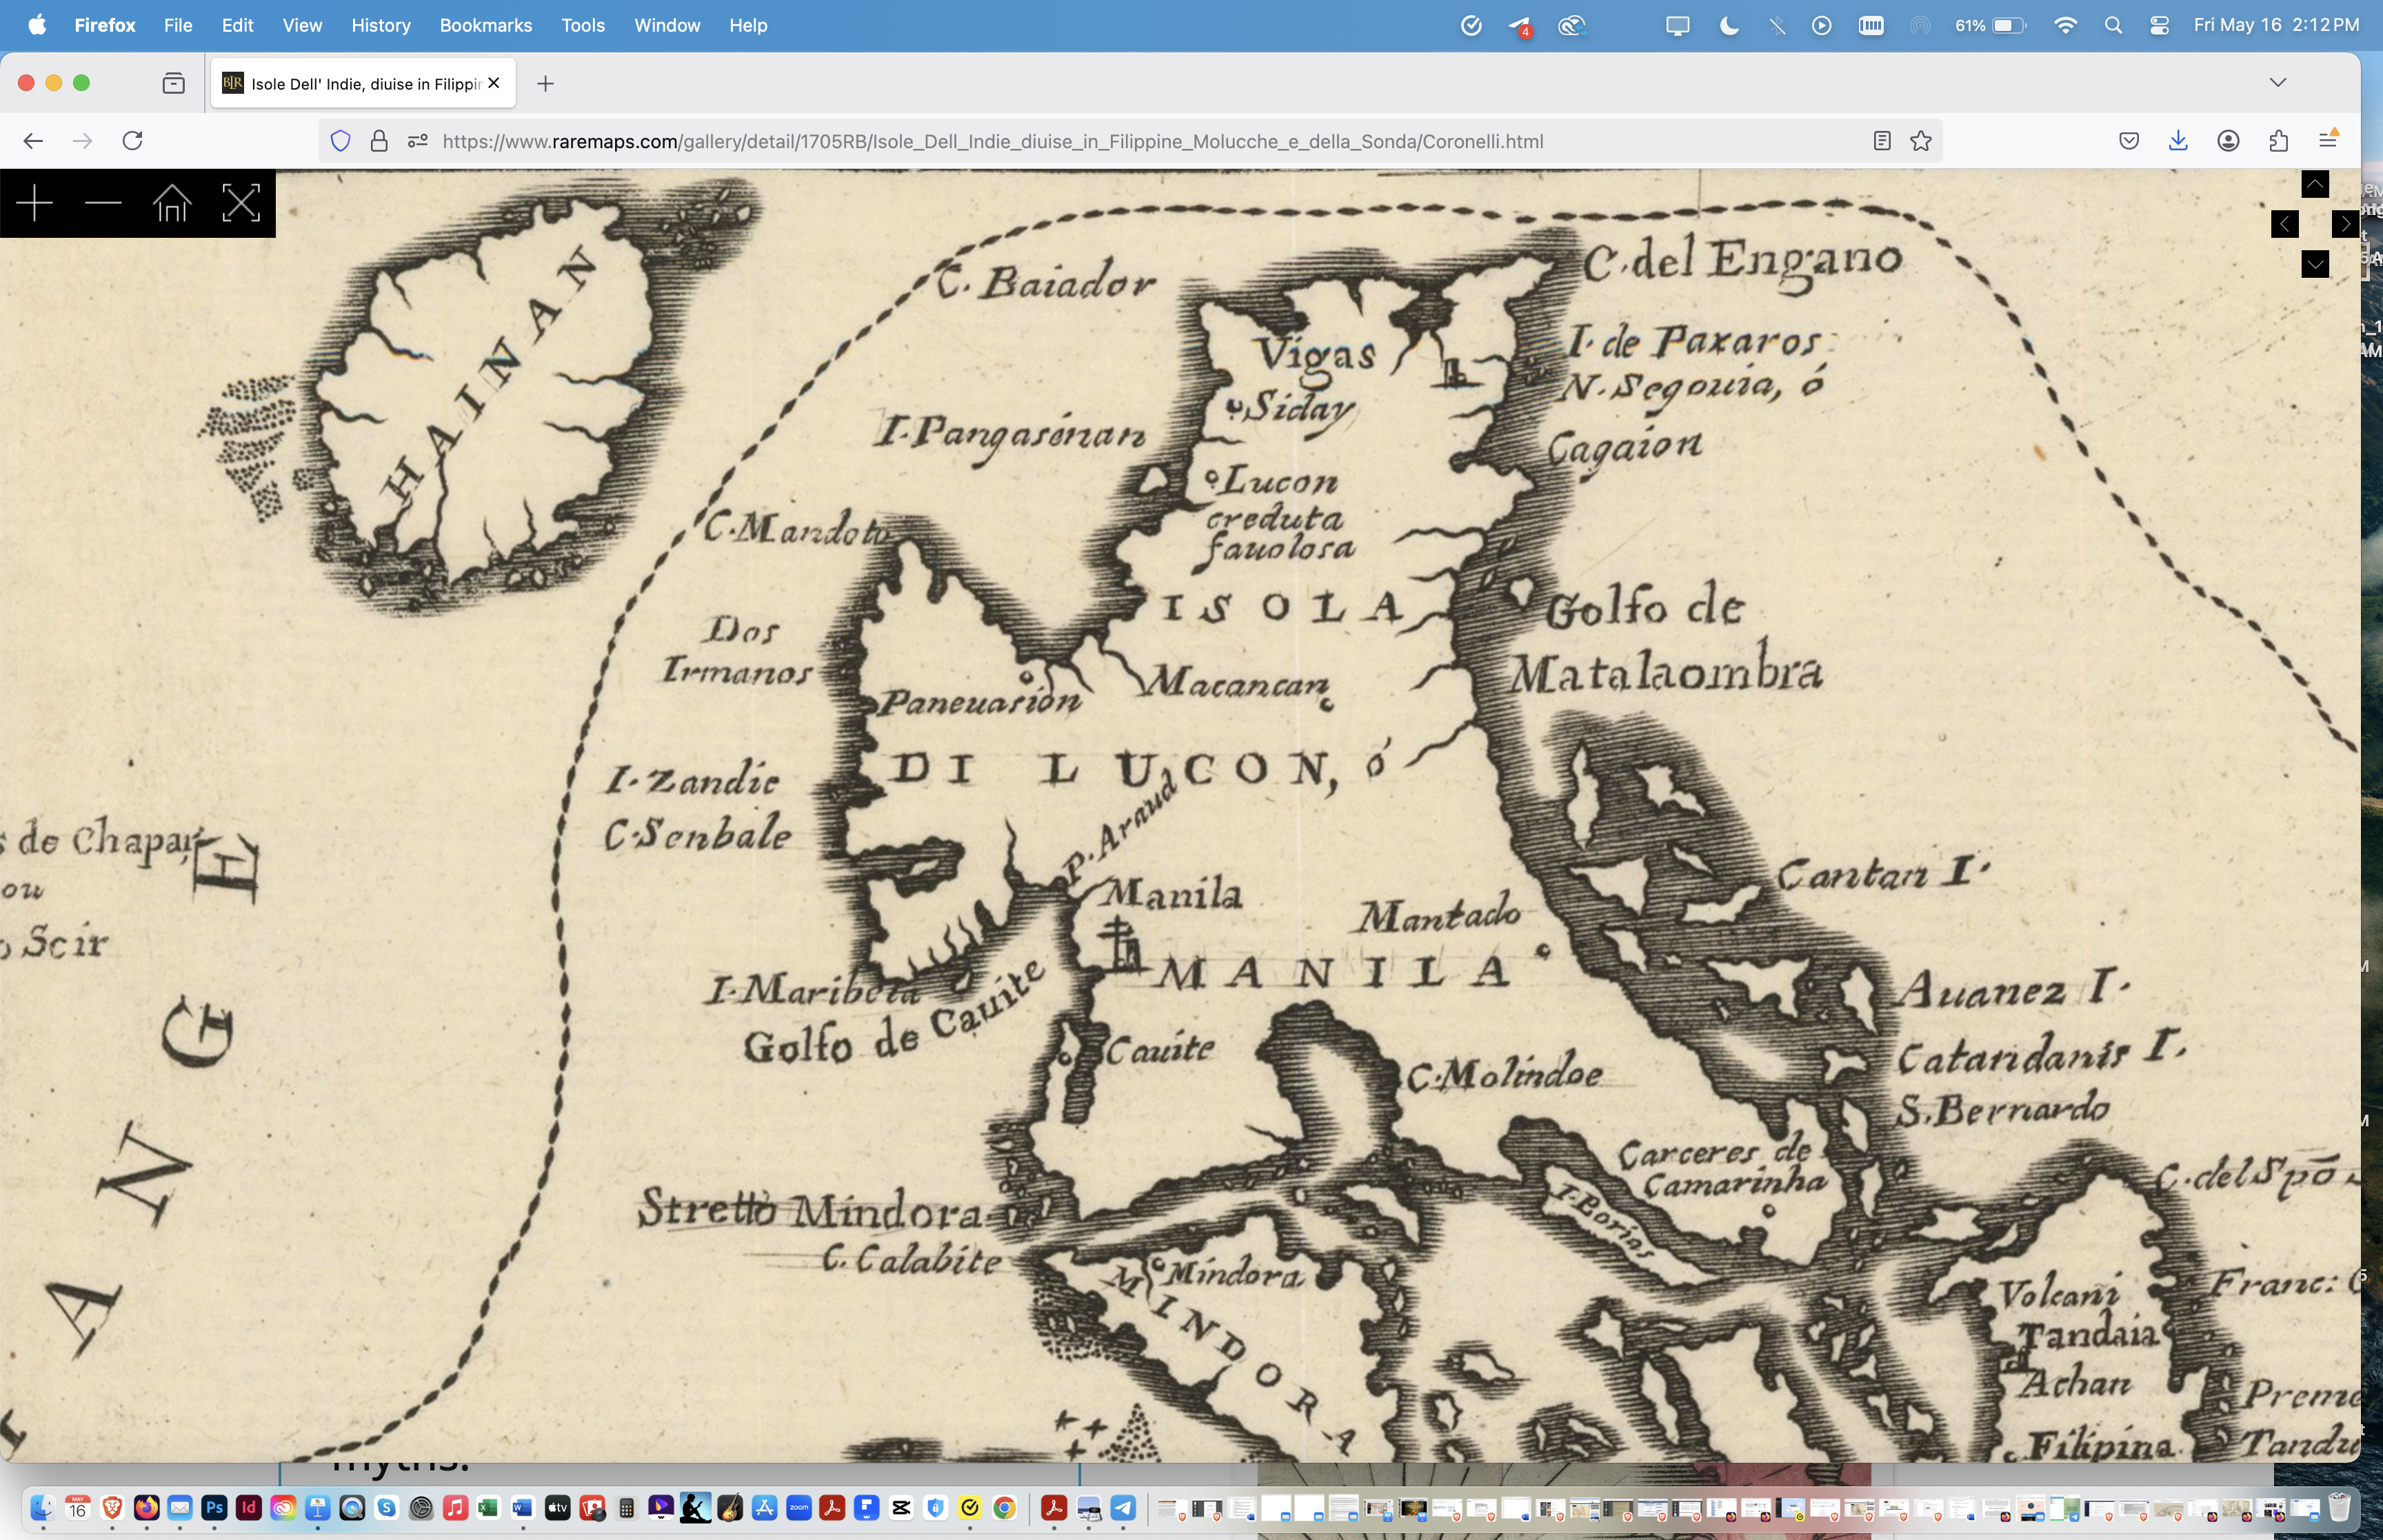Open the History menu
The image size is (2383, 1540).
point(381,25)
